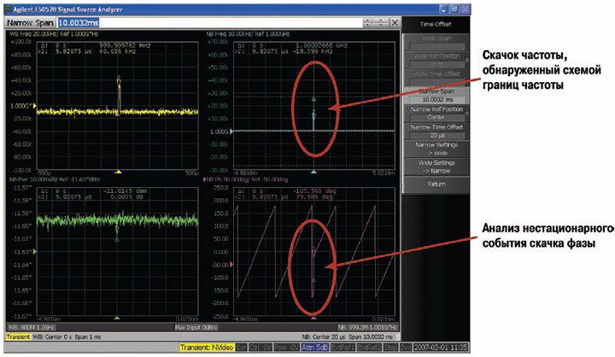Click green marker triangle under NB Pwr plot
Image resolution: width=615 pixels, height=357 pixels.
(117, 318)
